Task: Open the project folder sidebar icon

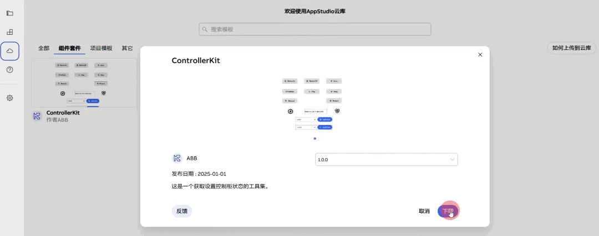Action: [10, 13]
